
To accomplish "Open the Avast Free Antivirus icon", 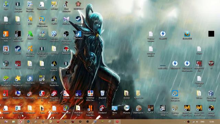I will pyautogui.click(x=30, y=49).
